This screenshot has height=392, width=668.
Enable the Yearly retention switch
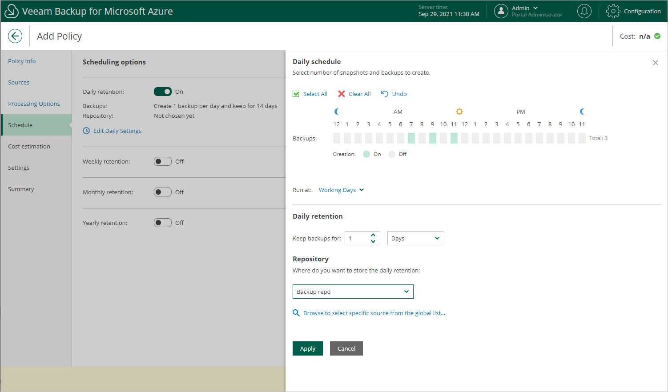[163, 223]
